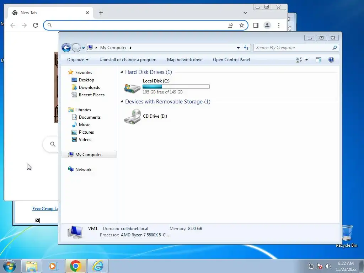Expand arrow after My Computer in breadcrumb
Screen dimensions: 364x273
[131, 48]
